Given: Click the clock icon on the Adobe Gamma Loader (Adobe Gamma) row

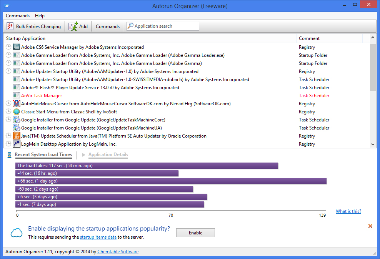Looking at the screenshot, I should tap(8, 63).
